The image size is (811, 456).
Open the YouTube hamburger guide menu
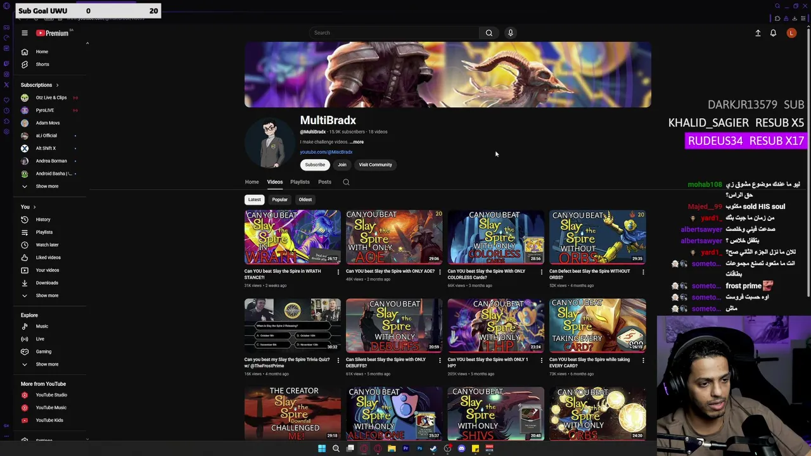coord(25,33)
